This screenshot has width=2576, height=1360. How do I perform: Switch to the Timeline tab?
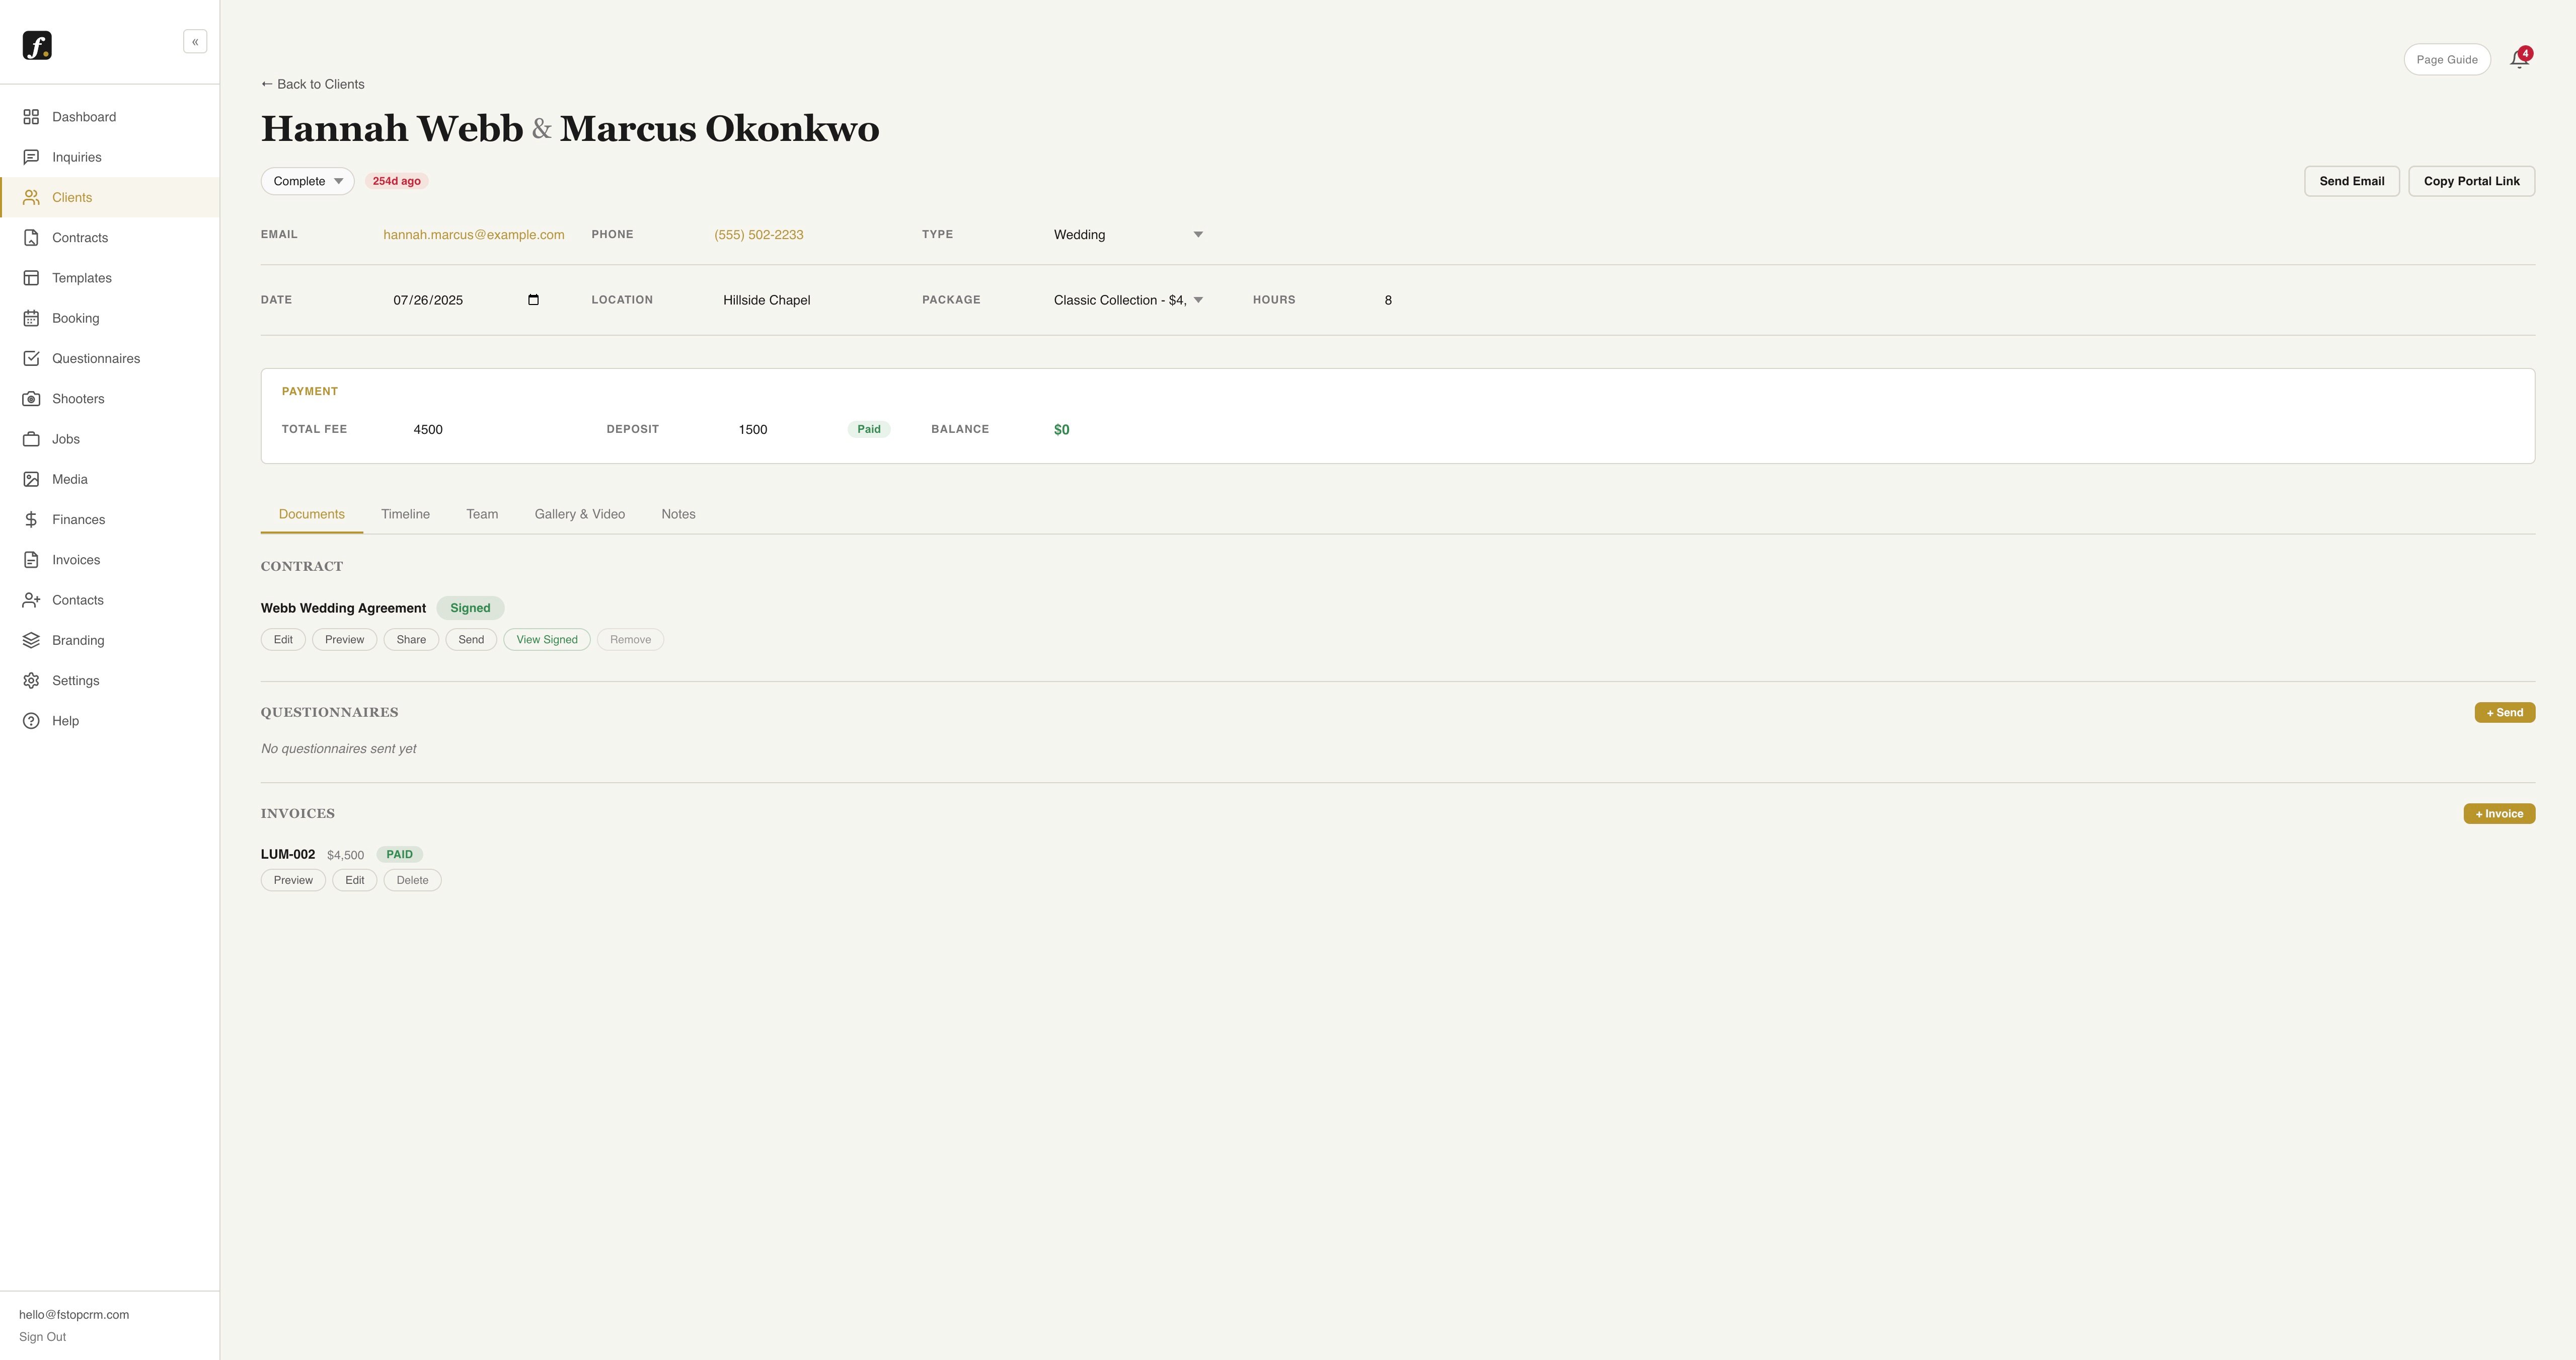tap(405, 514)
